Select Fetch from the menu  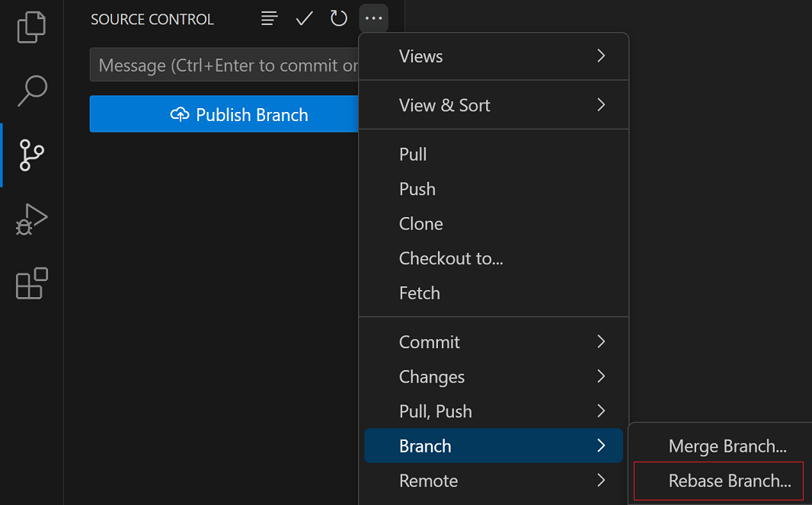[x=494, y=293]
